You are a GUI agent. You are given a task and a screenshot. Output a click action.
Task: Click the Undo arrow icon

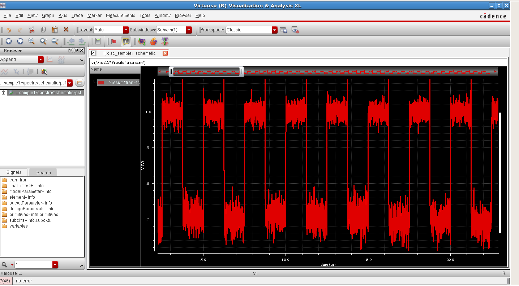pyautogui.click(x=9, y=30)
